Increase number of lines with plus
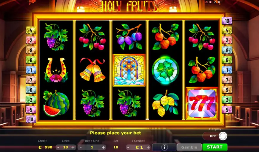Screen dimensions: 259x152 pos(73,147)
